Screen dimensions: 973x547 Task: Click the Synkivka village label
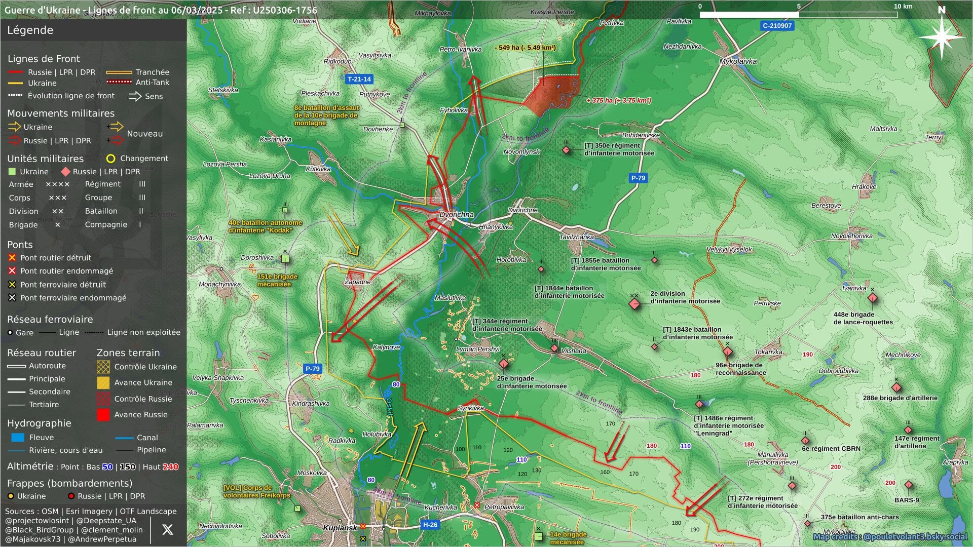pos(470,408)
